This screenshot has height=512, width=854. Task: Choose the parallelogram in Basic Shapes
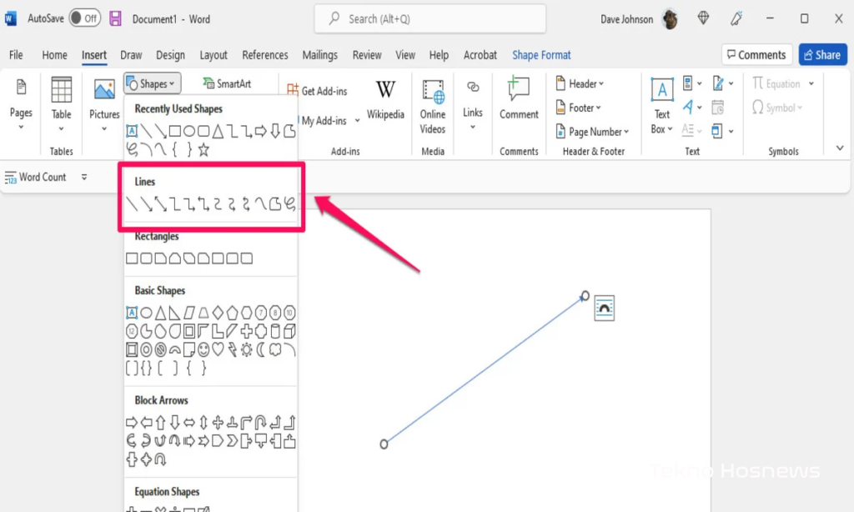189,313
